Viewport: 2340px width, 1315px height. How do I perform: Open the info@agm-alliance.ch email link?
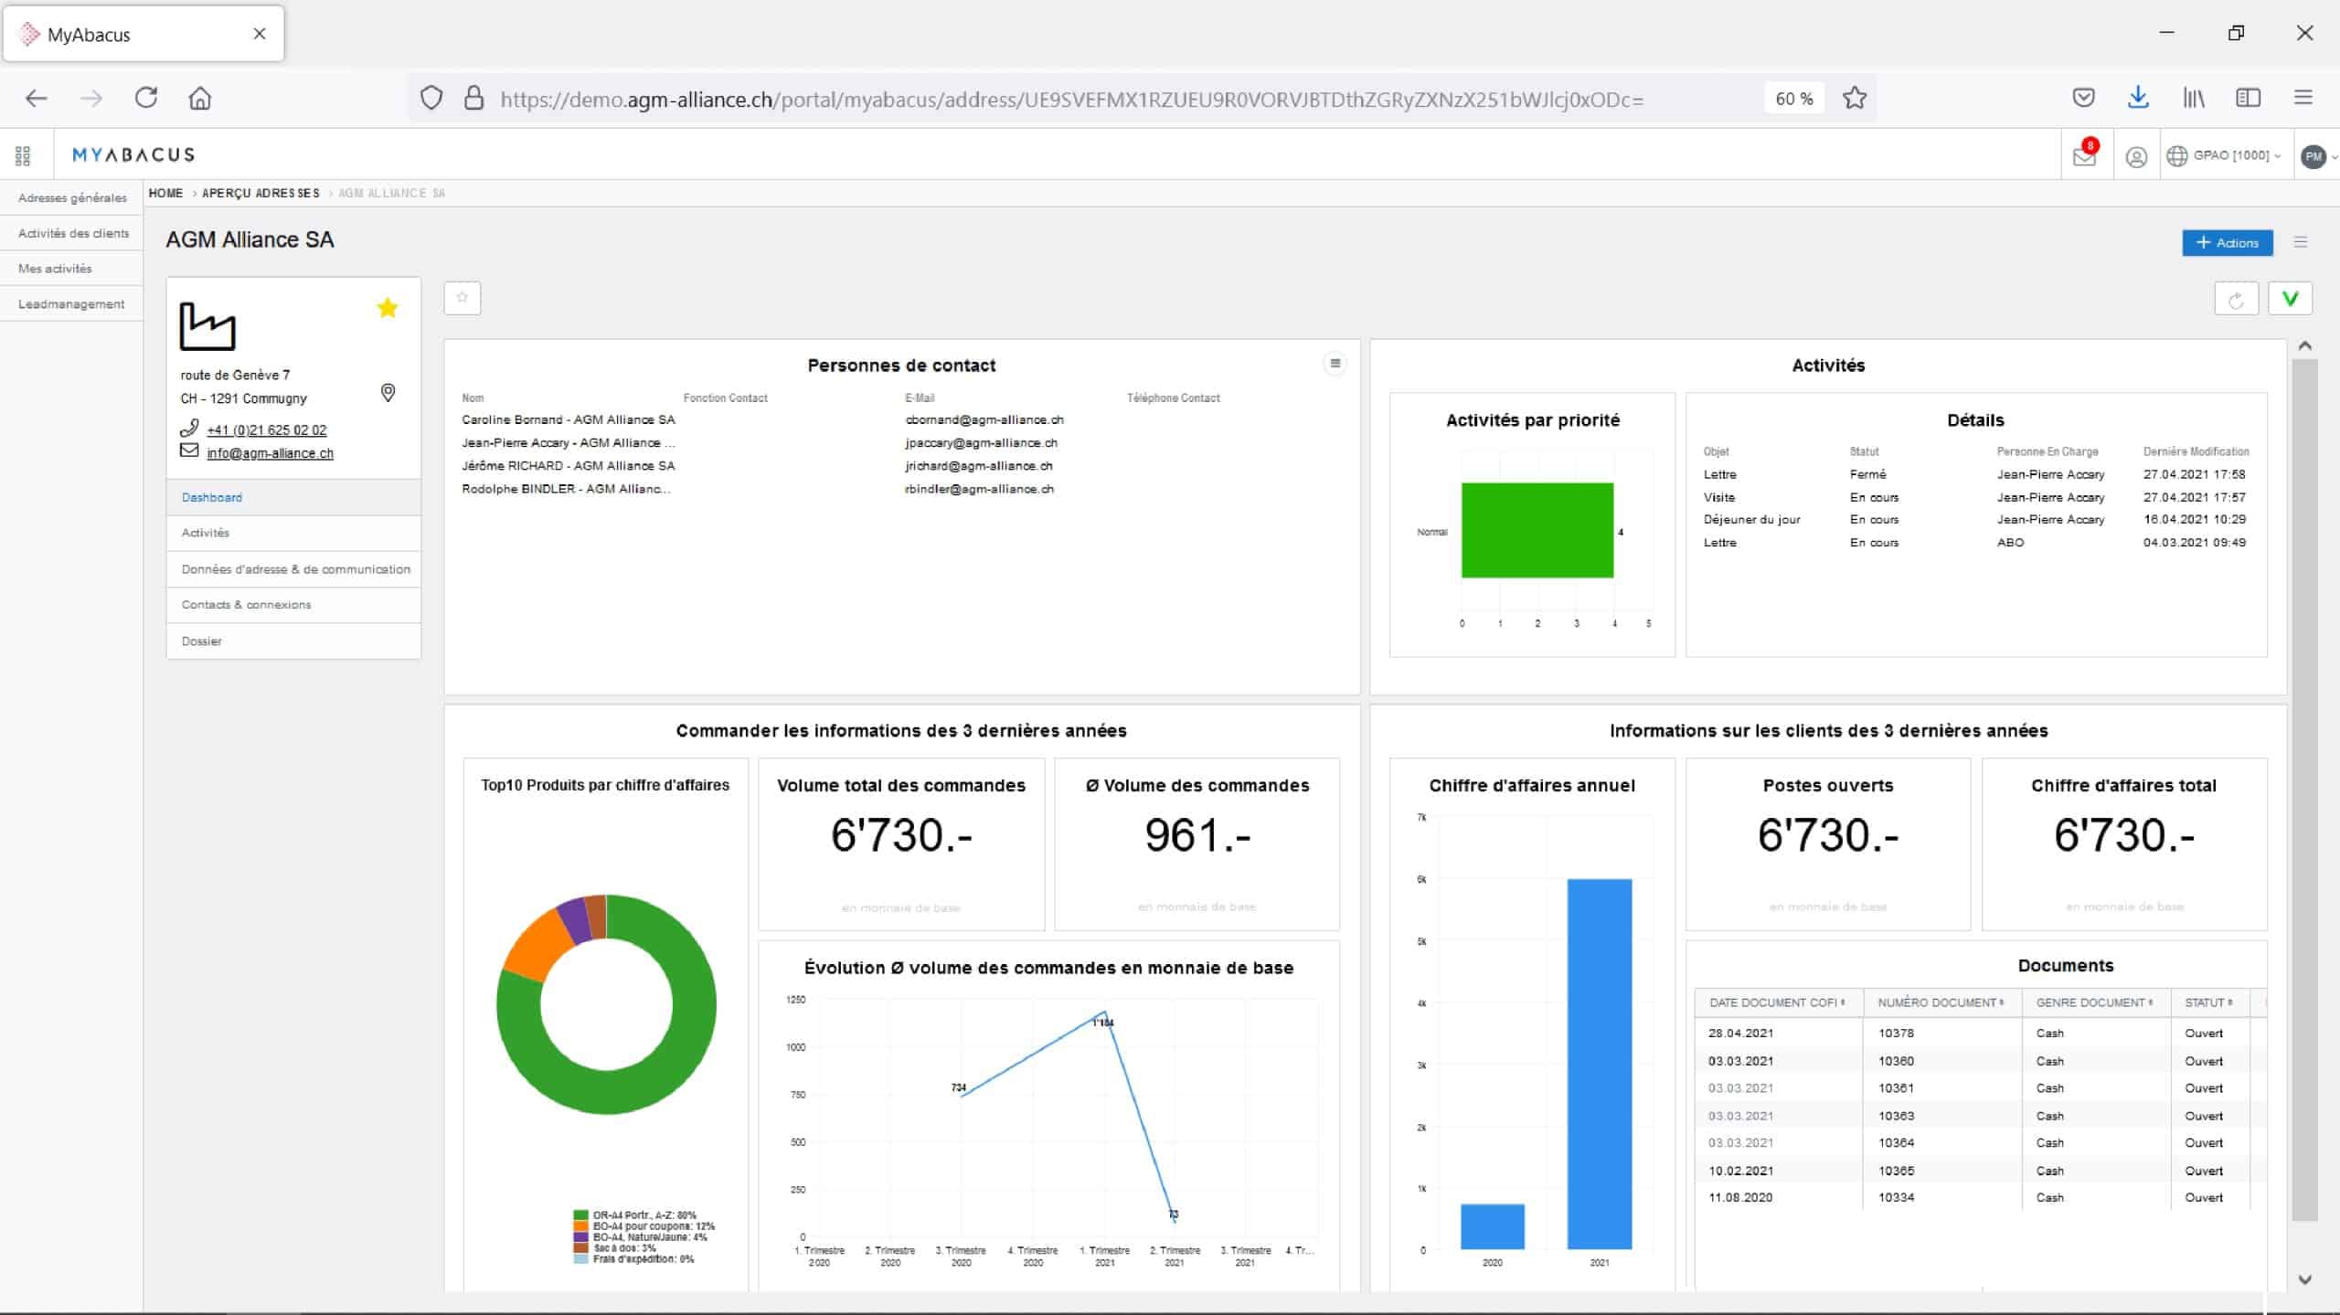click(270, 453)
